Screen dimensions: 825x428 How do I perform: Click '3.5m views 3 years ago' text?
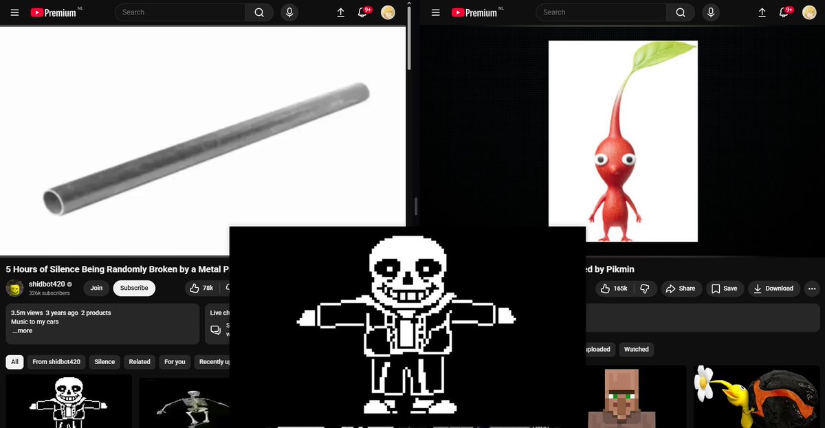coord(44,313)
